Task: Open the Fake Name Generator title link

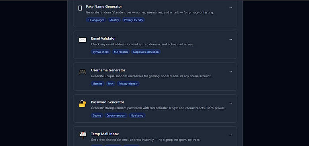Action: 104,6
